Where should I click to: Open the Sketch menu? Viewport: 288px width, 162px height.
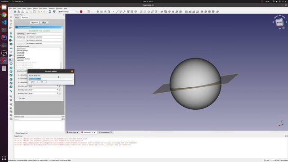(x=36, y=8)
